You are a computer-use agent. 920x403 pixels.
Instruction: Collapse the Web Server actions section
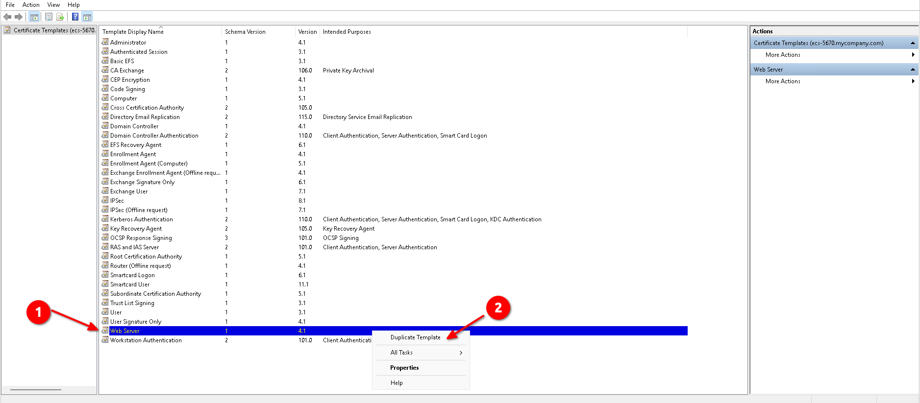(913, 70)
